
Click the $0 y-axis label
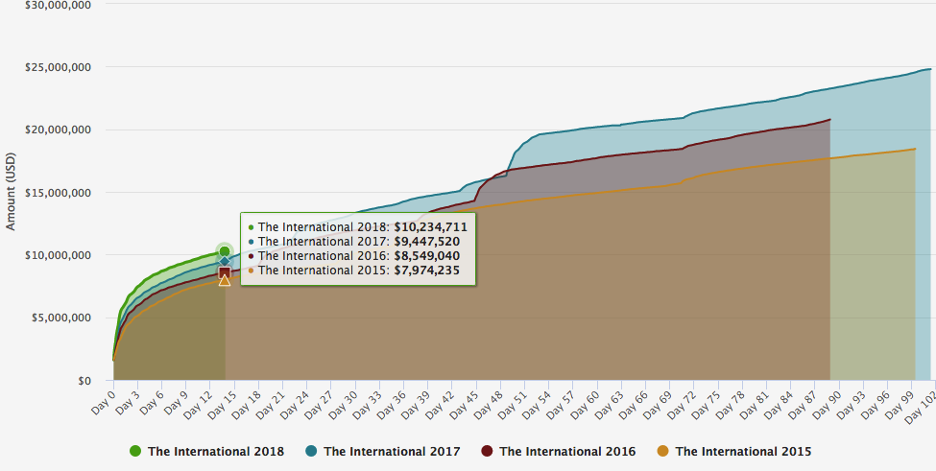pyautogui.click(x=84, y=381)
